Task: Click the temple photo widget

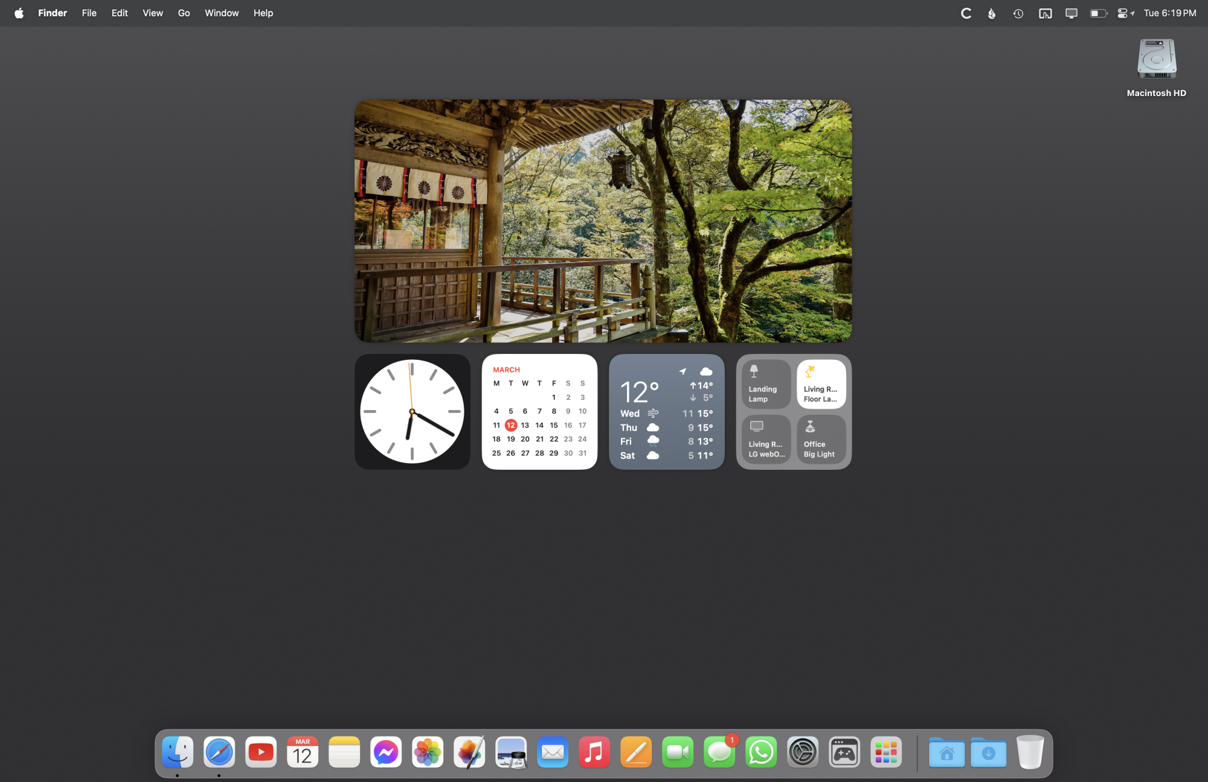Action: coord(603,221)
